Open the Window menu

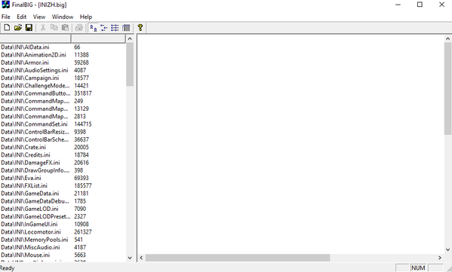coord(63,17)
